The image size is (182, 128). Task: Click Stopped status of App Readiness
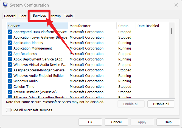[125, 54]
